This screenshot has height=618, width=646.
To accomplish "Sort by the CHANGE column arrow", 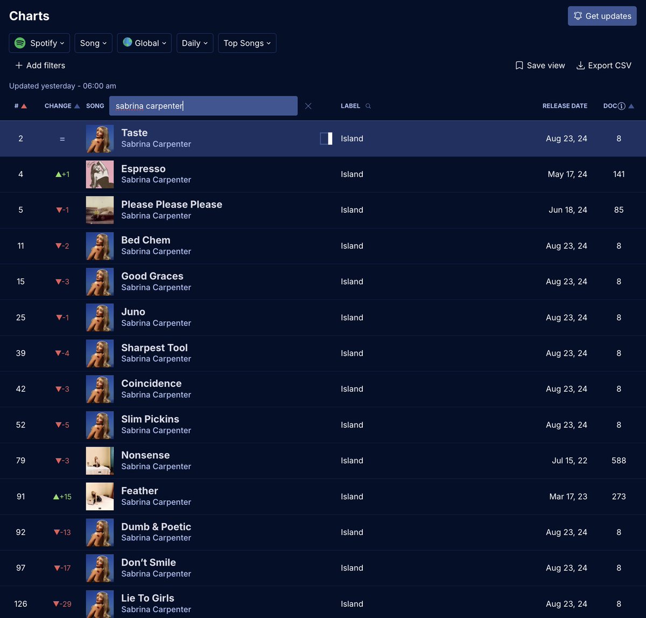I will [x=77, y=106].
